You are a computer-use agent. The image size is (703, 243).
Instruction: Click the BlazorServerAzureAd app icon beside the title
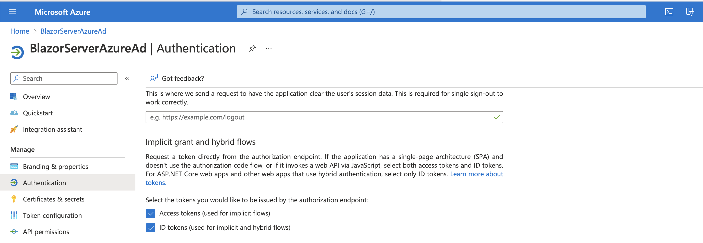17,52
